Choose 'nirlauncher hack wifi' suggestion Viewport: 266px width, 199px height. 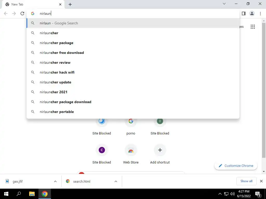(x=133, y=72)
